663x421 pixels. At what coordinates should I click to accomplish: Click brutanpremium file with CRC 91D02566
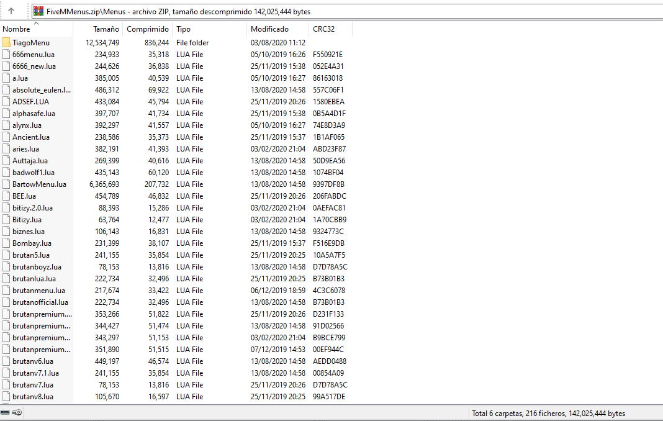tap(42, 326)
